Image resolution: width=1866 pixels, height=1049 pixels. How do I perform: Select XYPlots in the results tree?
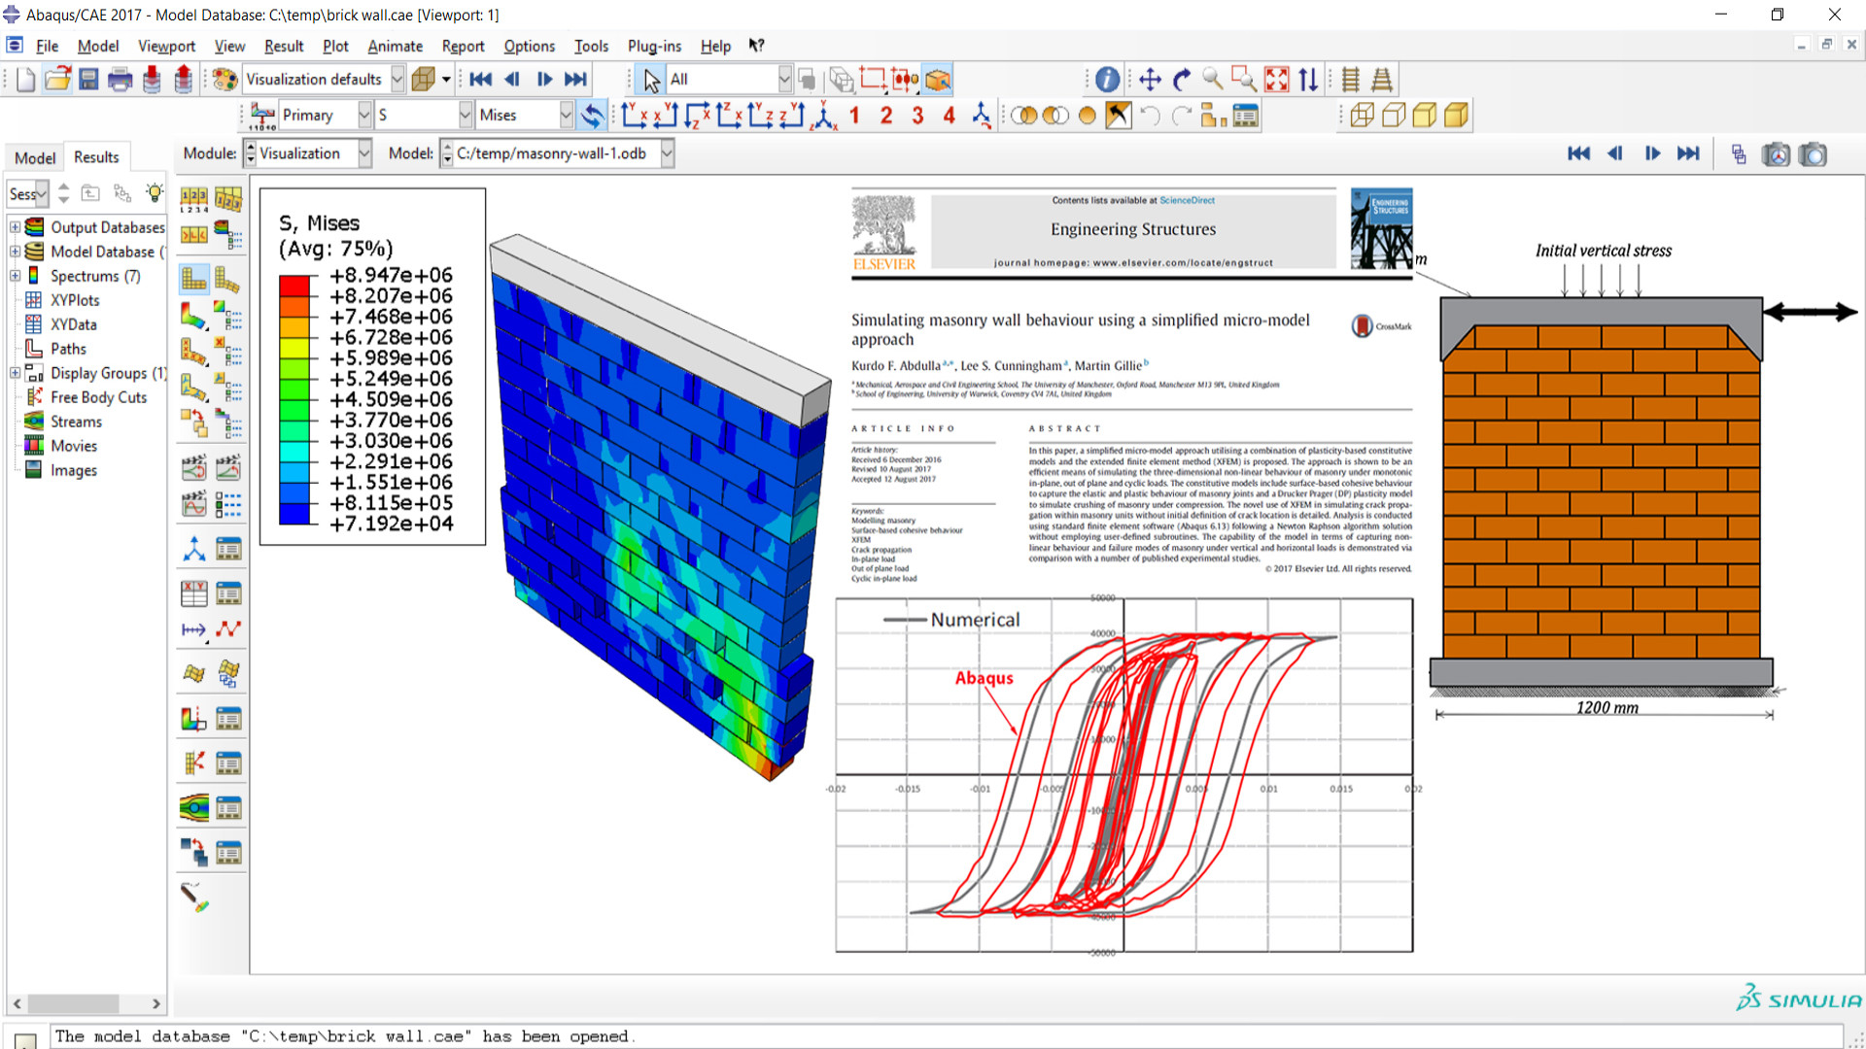coord(75,300)
